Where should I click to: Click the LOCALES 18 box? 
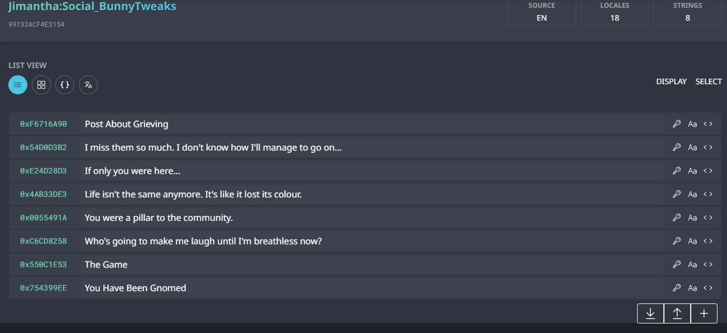(x=615, y=12)
